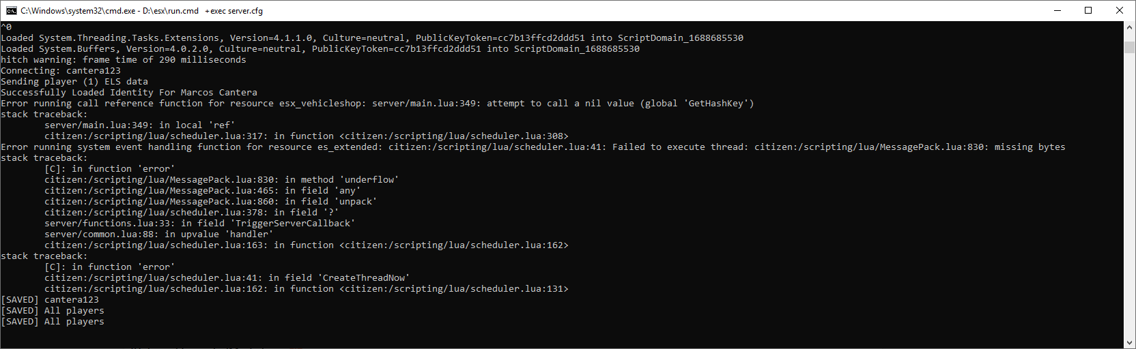
Task: Open the cmd.exe system menu icon
Action: pyautogui.click(x=12, y=10)
